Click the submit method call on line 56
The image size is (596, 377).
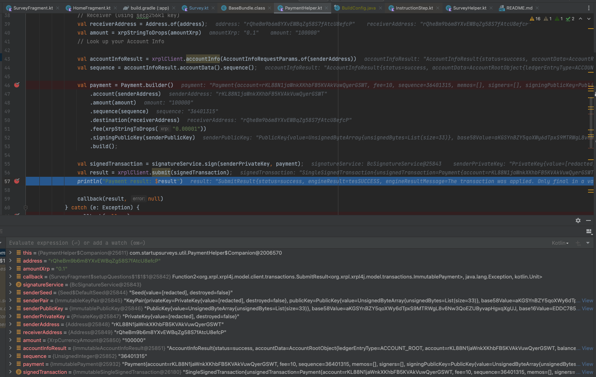(x=161, y=172)
